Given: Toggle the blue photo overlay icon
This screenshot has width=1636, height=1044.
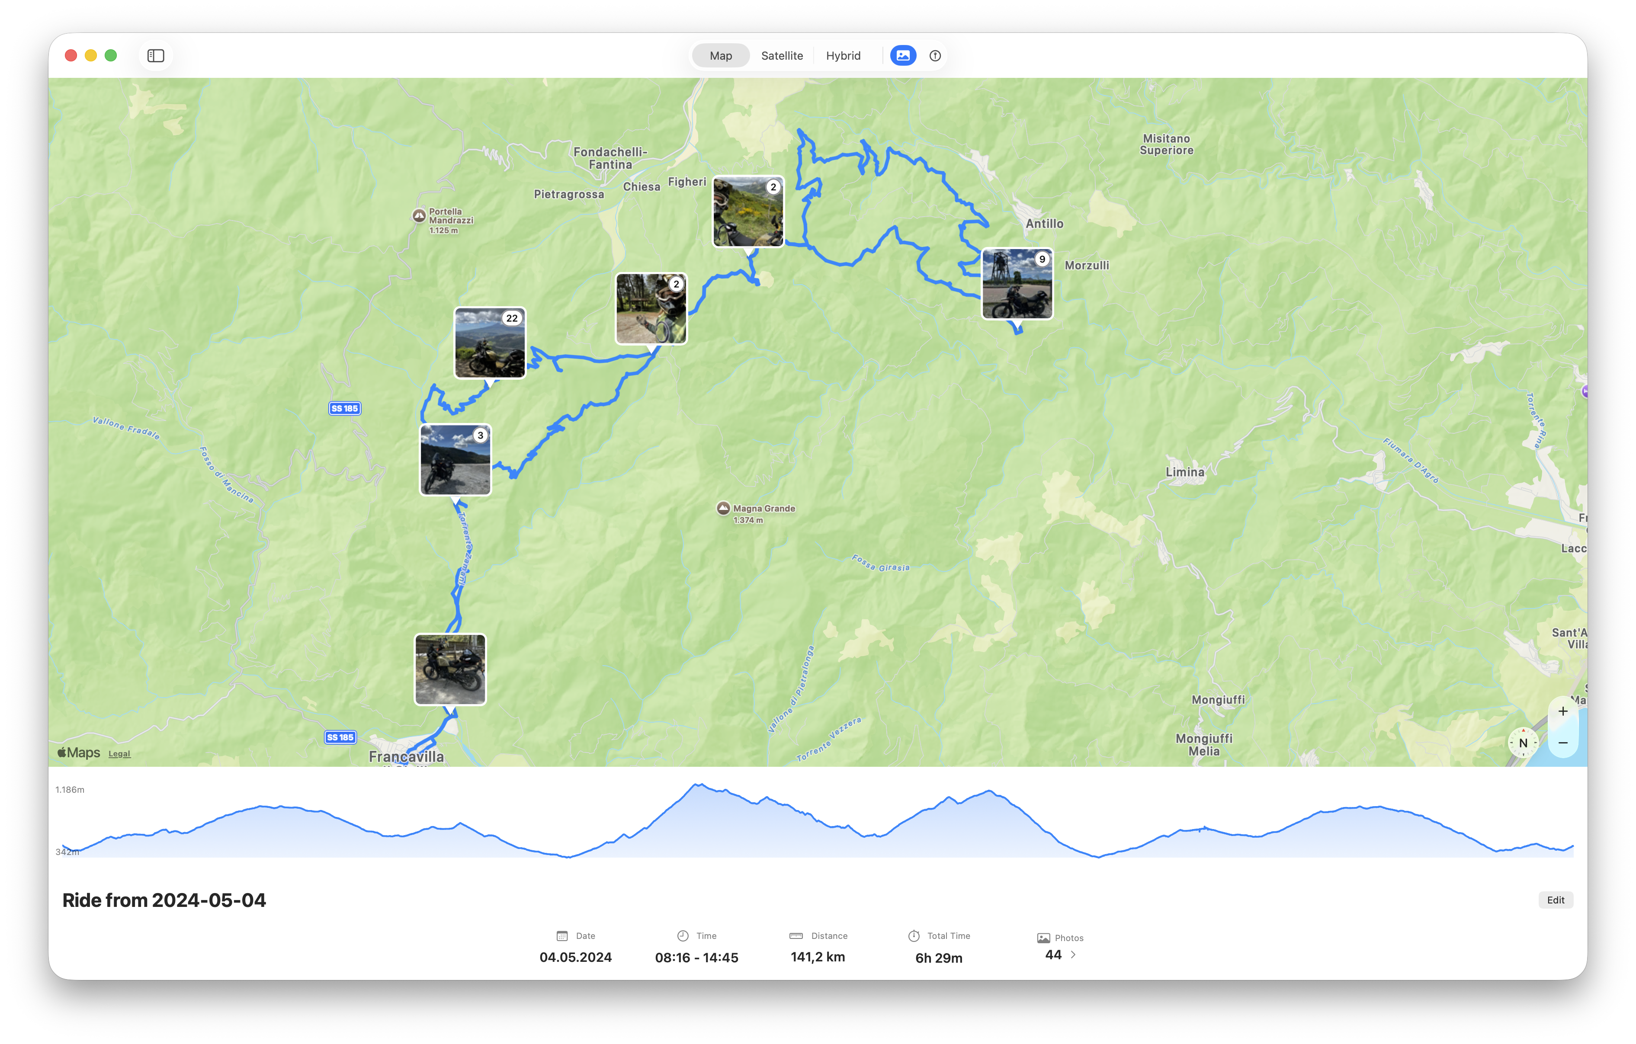Looking at the screenshot, I should (x=902, y=56).
